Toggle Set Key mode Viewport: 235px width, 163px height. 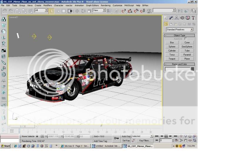[126, 141]
